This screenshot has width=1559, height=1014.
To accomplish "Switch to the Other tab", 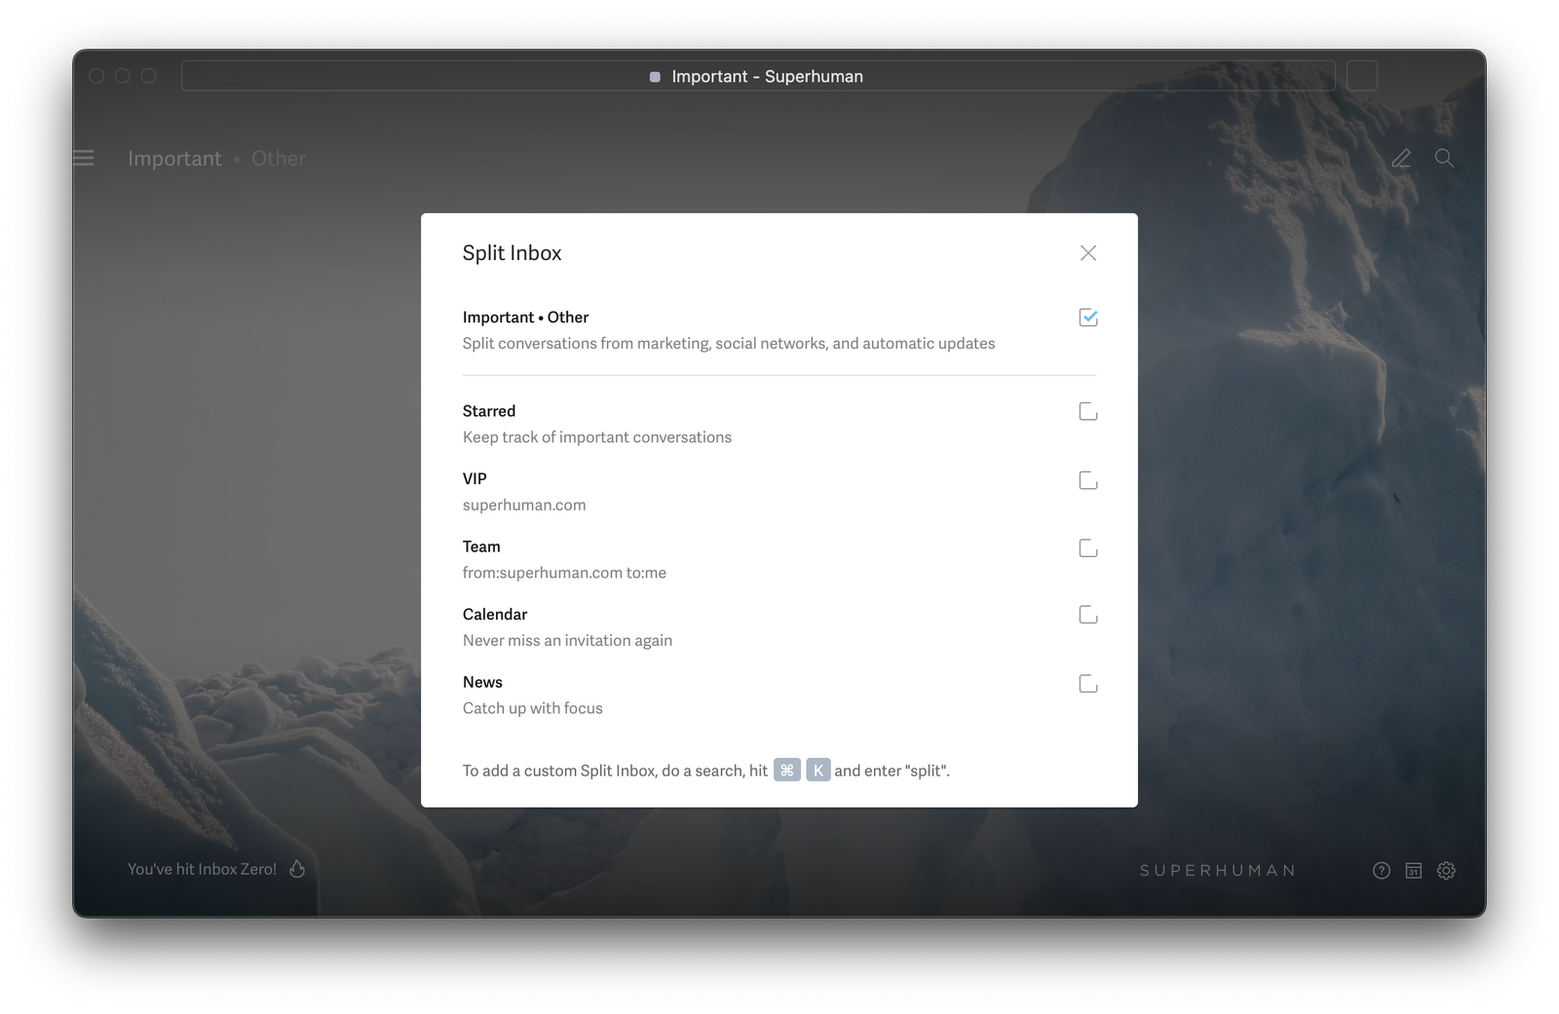I will 279,158.
